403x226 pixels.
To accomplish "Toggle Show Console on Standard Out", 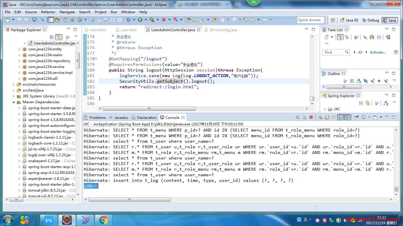I will tap(341, 117).
